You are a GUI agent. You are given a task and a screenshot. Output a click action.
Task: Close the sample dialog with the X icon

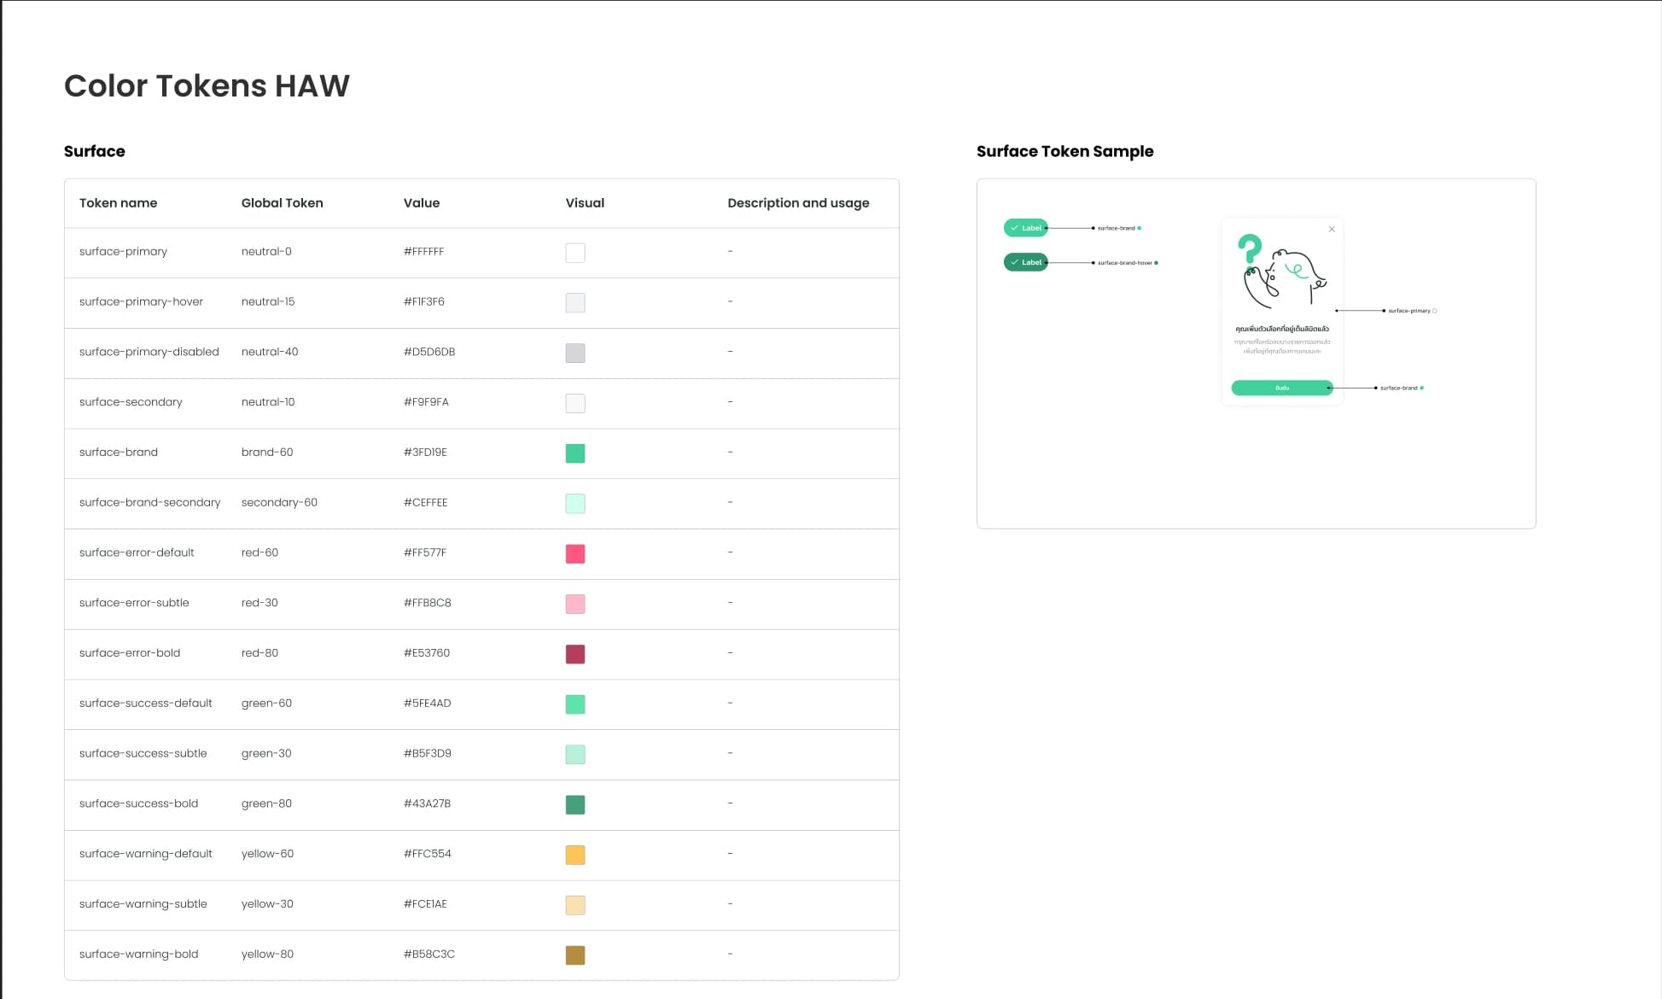tap(1332, 229)
